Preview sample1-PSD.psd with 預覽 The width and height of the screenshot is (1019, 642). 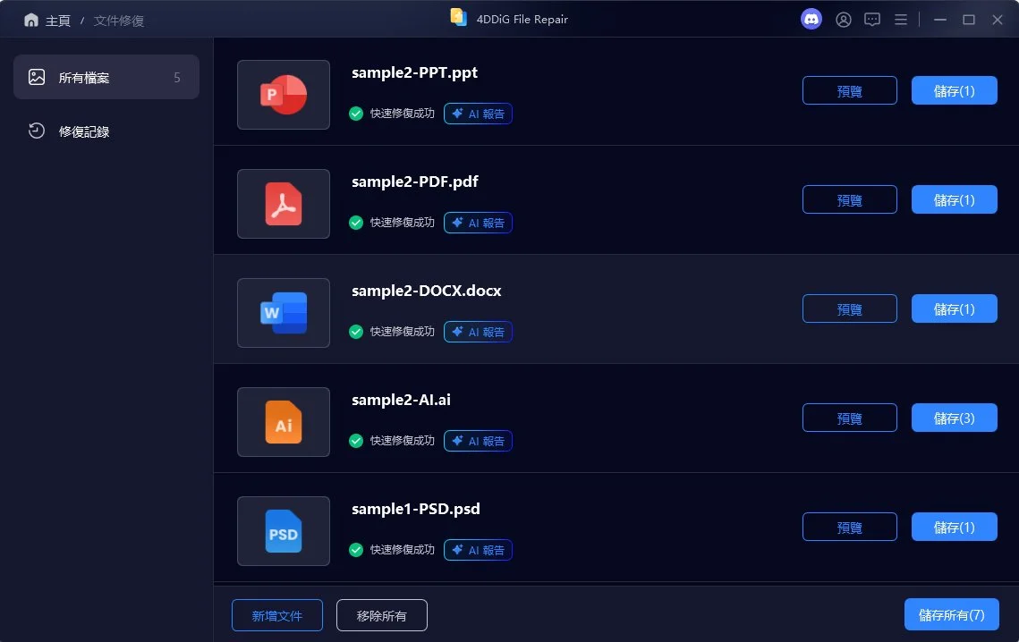click(850, 528)
